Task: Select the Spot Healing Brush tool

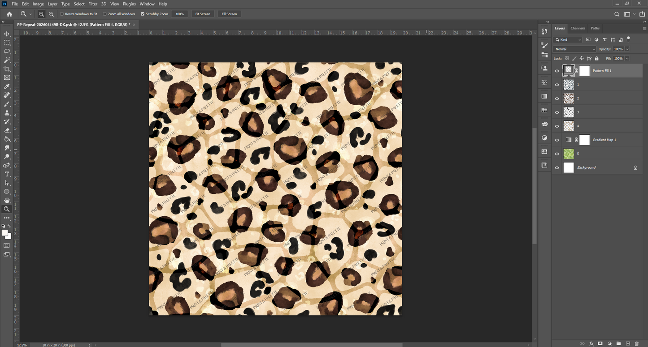Action: [7, 95]
